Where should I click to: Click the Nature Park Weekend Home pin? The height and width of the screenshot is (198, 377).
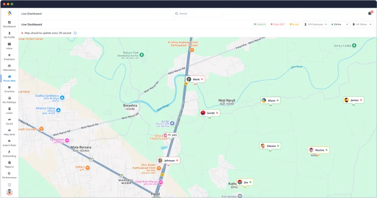tap(142, 55)
